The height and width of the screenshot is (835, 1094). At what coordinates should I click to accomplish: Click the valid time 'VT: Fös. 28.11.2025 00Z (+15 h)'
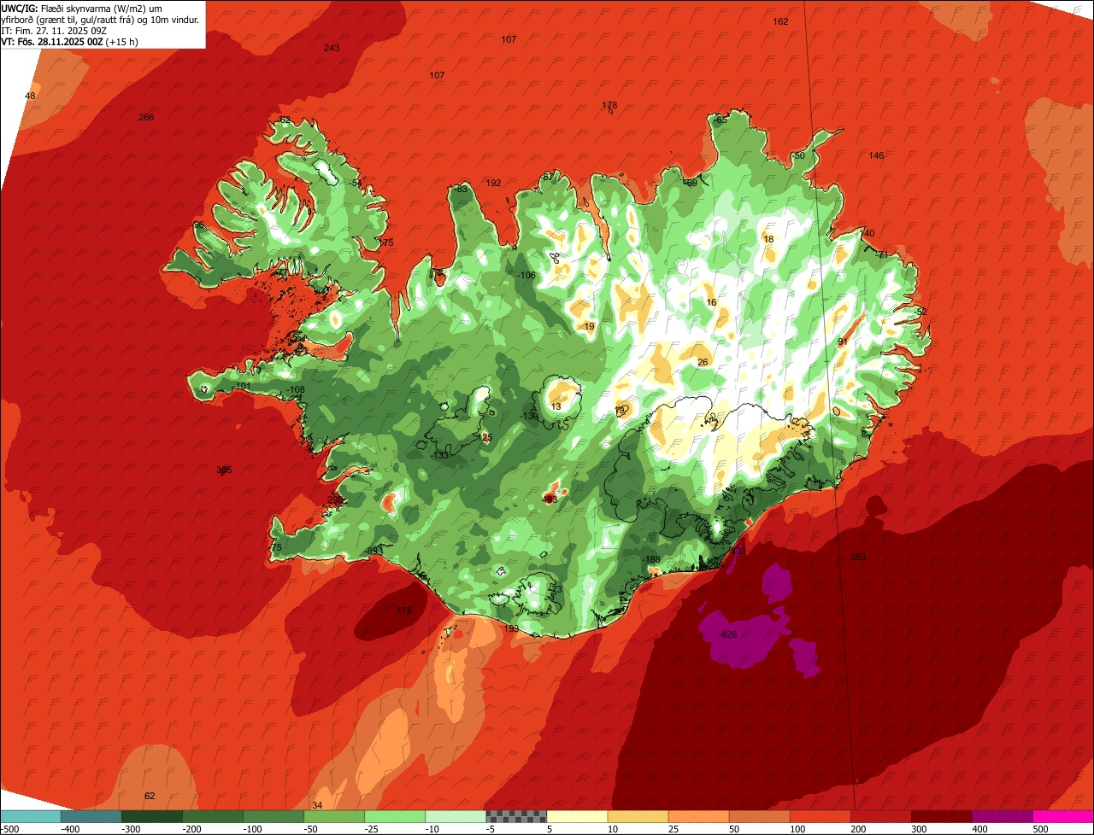click(x=70, y=41)
